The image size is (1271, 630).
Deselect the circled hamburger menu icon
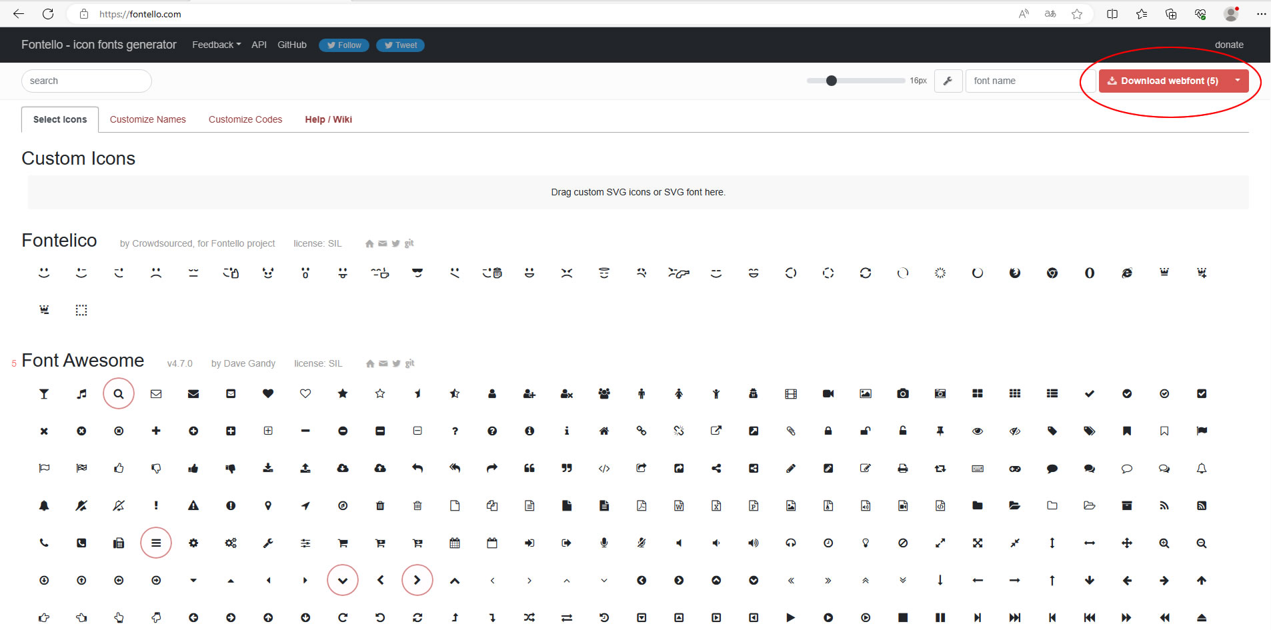point(156,543)
